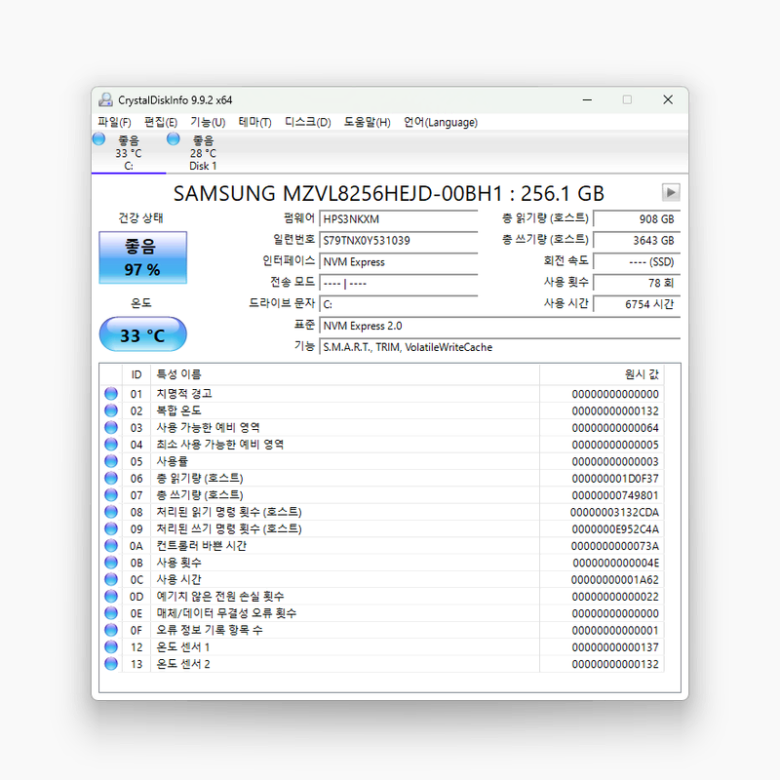This screenshot has height=780, width=780.
Task: Open the 디스크(D) menu
Action: [x=307, y=122]
